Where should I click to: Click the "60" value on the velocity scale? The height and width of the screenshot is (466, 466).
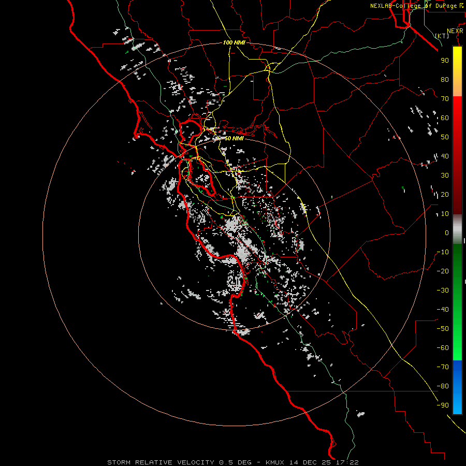click(x=445, y=118)
